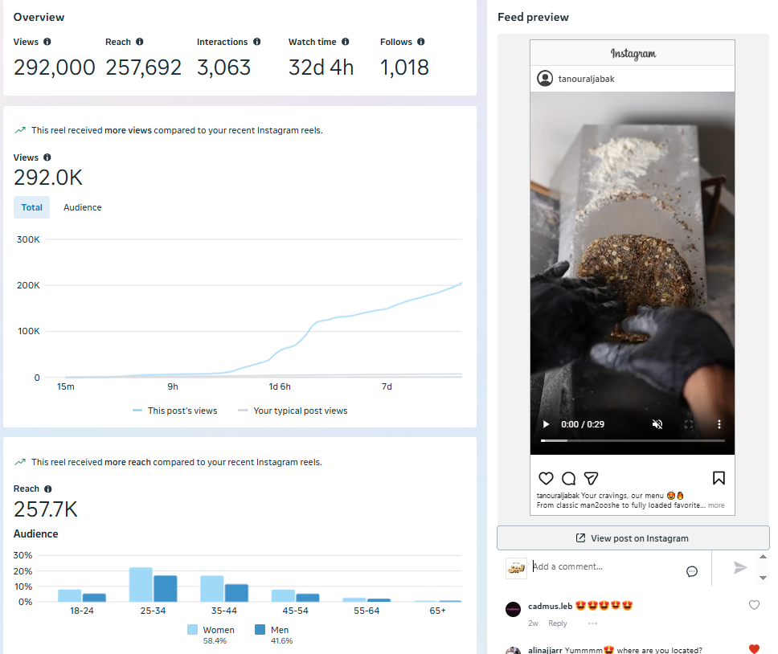
Task: Click the video progress bar
Action: 633,440
